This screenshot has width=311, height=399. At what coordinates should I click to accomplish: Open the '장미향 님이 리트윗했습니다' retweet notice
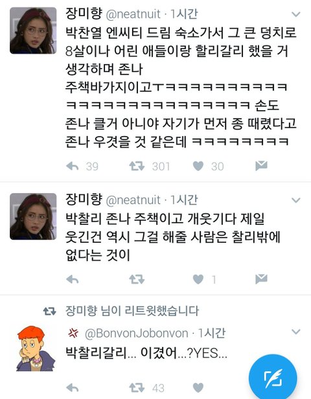click(x=132, y=311)
